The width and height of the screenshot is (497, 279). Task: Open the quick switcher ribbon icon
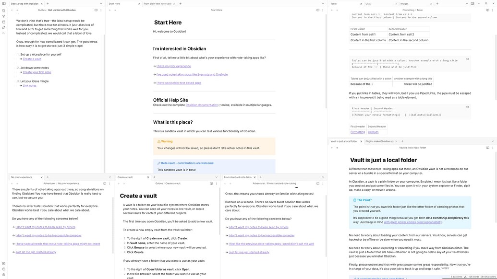4,11
